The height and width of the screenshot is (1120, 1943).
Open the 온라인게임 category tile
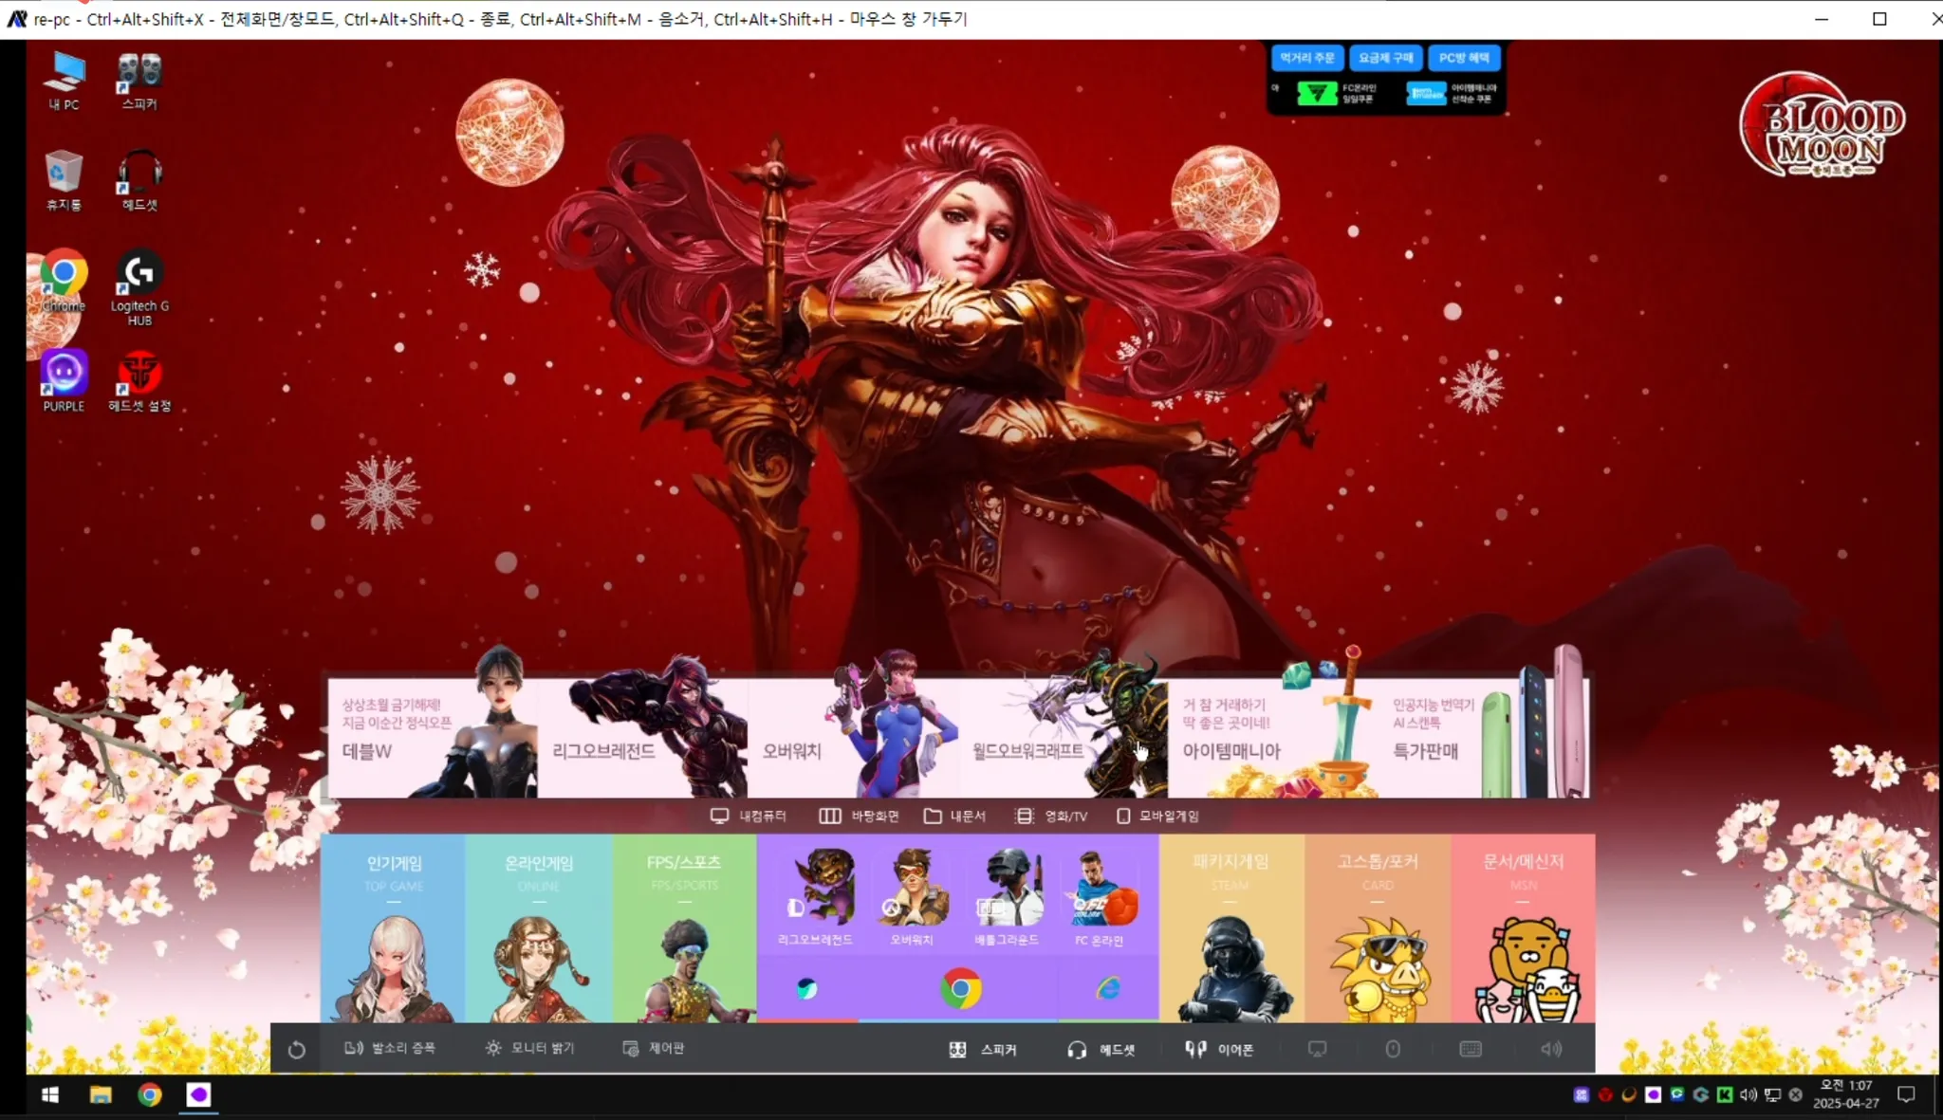(538, 927)
